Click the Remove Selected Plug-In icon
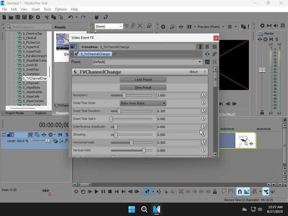The height and width of the screenshot is (216, 288). pyautogui.click(x=214, y=54)
